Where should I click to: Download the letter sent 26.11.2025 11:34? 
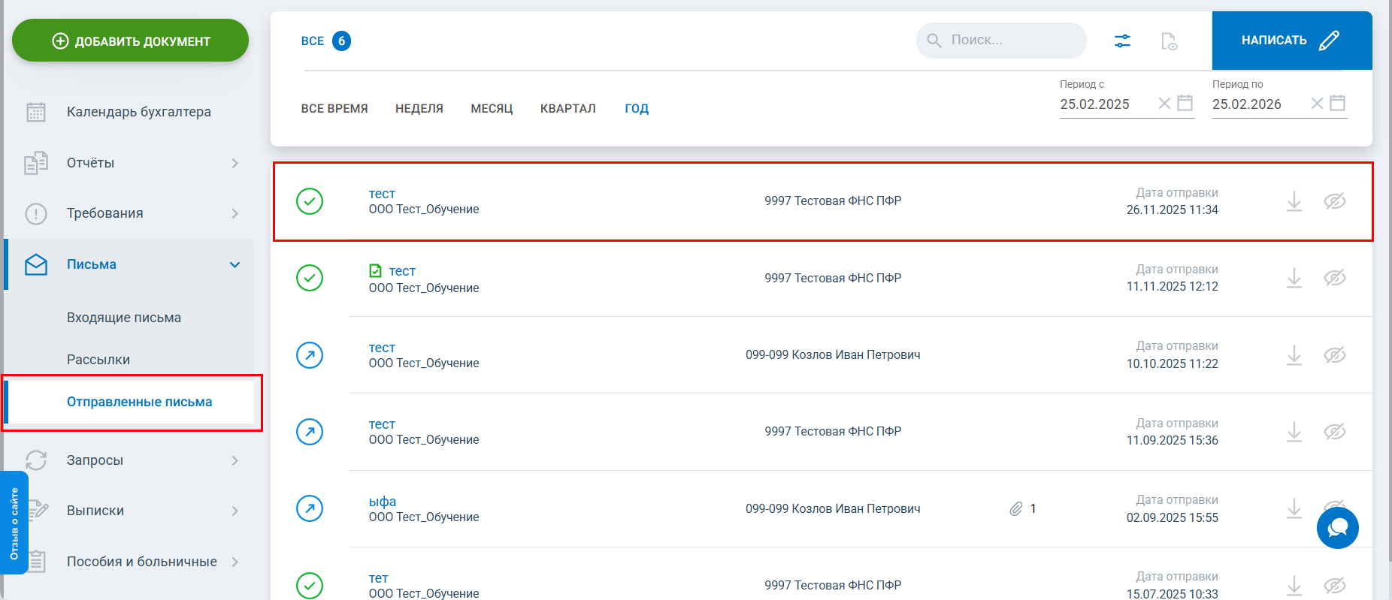pyautogui.click(x=1294, y=201)
